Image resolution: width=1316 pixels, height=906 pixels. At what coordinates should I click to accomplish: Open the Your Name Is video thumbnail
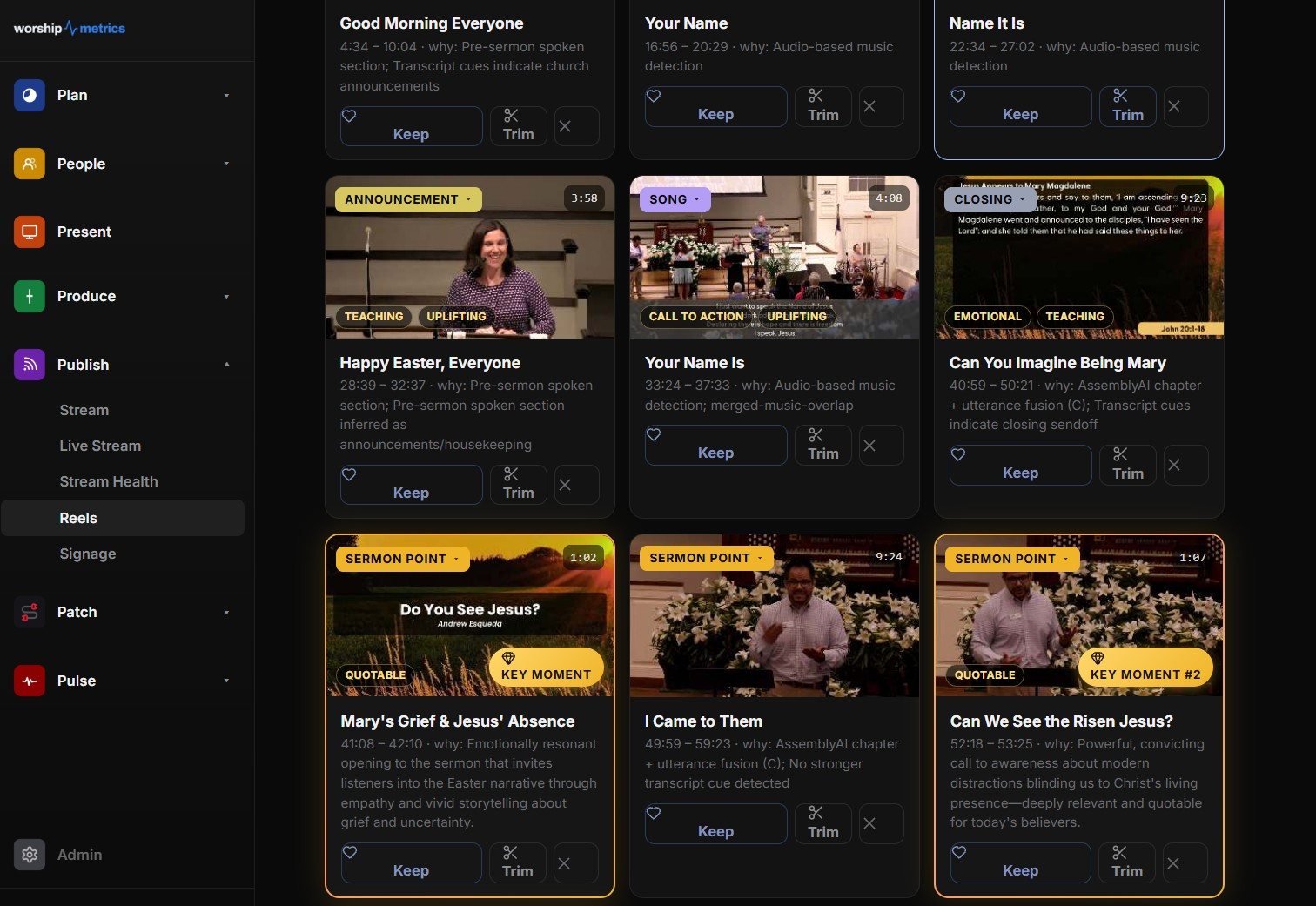(775, 257)
